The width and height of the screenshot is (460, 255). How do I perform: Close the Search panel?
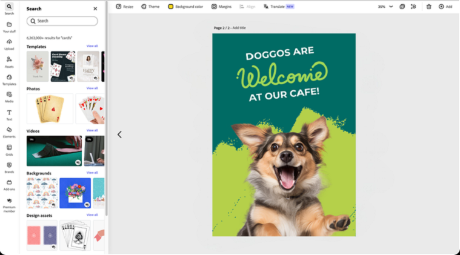95,9
